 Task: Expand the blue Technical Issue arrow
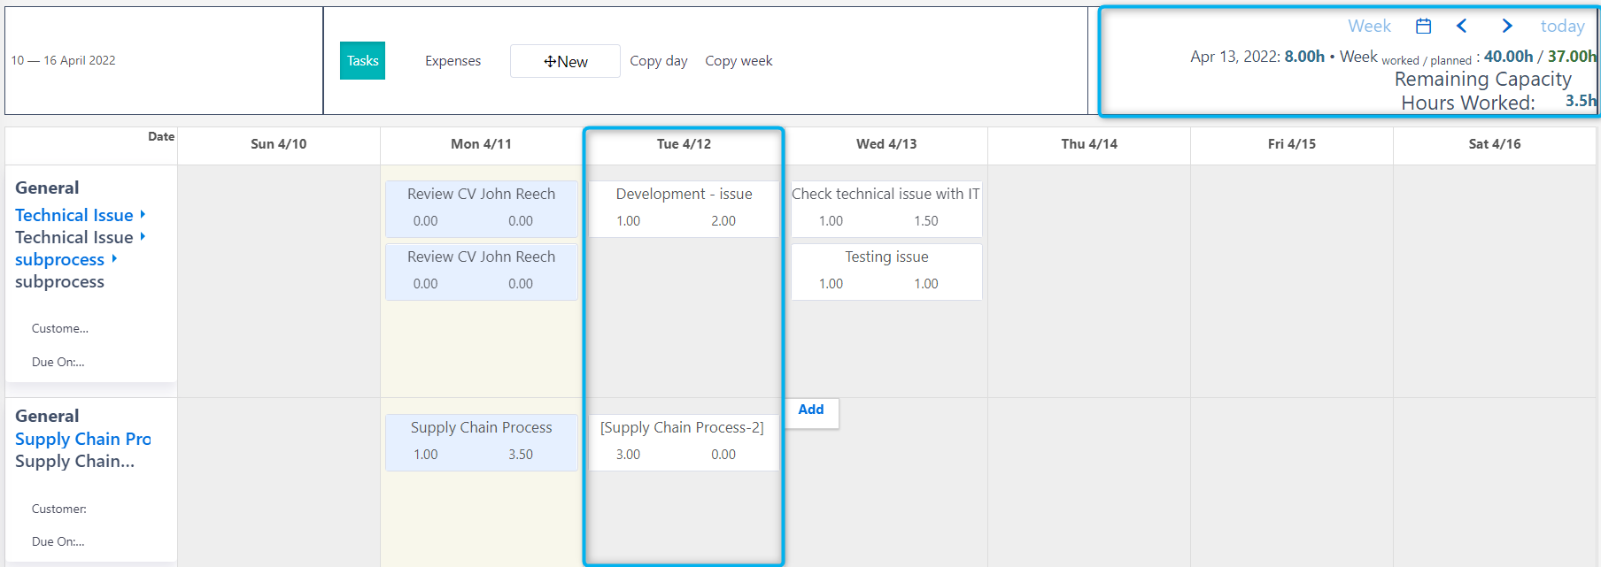point(143,215)
